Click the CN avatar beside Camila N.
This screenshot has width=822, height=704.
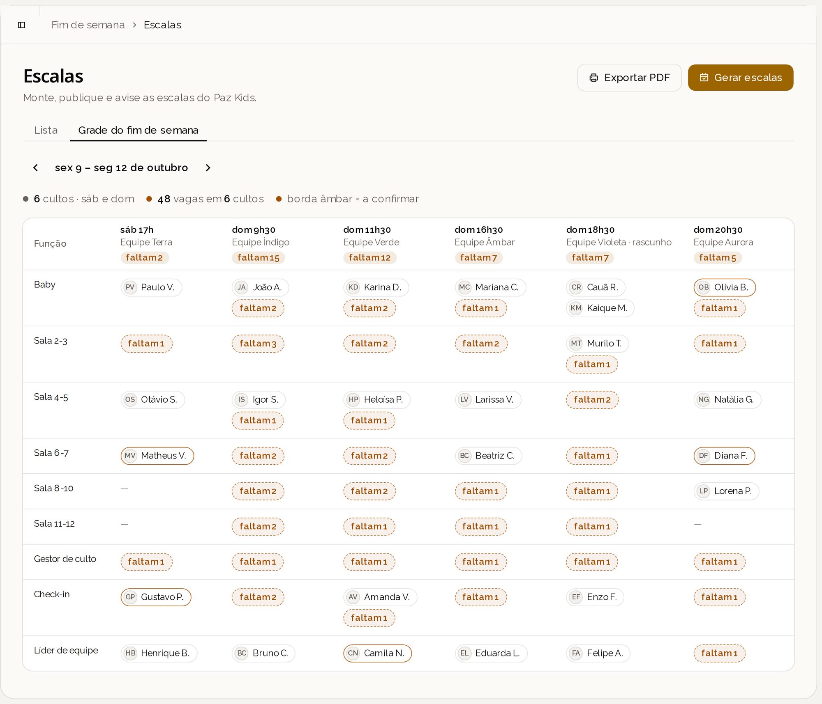tap(353, 653)
